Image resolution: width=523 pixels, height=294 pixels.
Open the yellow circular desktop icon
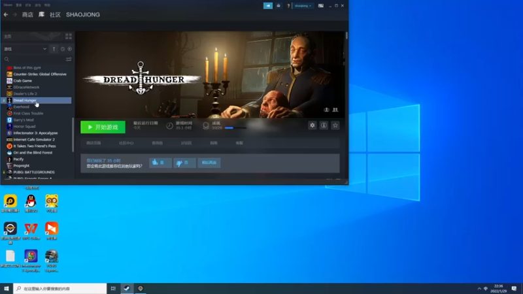10,203
